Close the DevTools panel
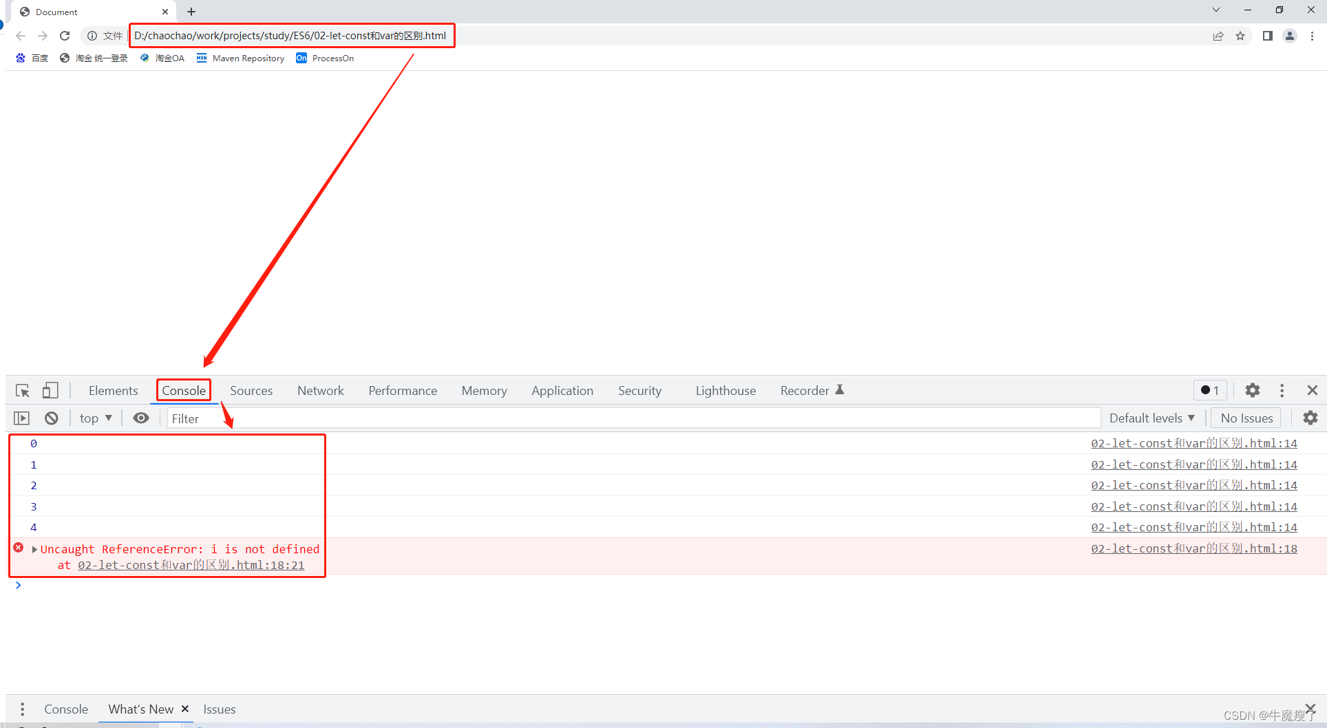 [1313, 391]
